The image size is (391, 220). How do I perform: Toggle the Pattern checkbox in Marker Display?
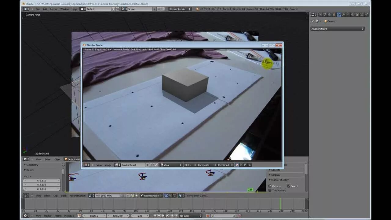click(270, 186)
